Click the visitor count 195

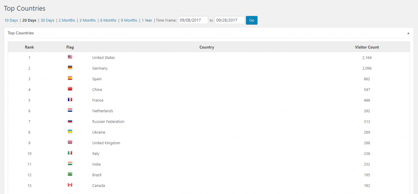click(x=367, y=175)
